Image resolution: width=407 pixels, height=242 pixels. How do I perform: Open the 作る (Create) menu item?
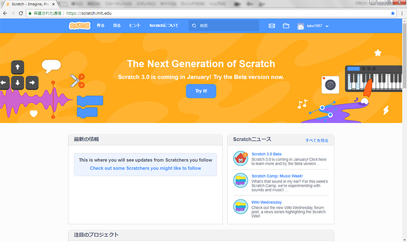click(x=100, y=25)
